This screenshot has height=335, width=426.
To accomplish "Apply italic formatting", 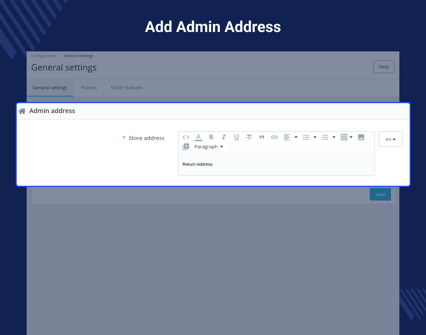I will tap(224, 137).
